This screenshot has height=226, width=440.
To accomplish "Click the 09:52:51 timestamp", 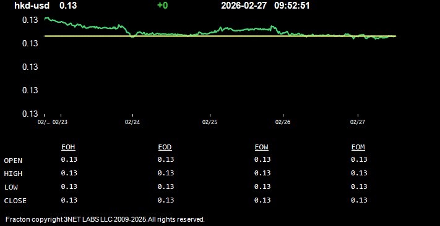I will [292, 6].
